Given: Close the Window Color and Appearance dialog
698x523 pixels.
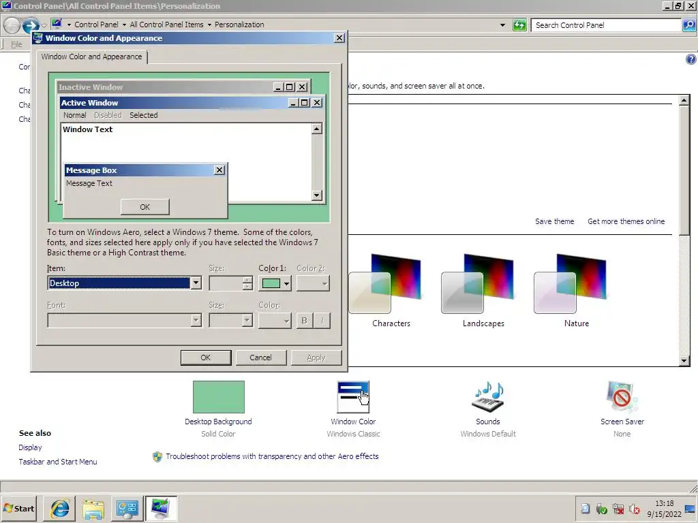Looking at the screenshot, I should tap(339, 38).
